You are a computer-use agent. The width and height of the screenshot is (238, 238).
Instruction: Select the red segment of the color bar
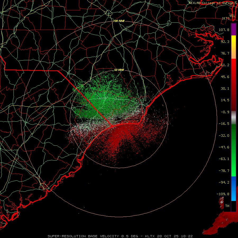[234, 85]
